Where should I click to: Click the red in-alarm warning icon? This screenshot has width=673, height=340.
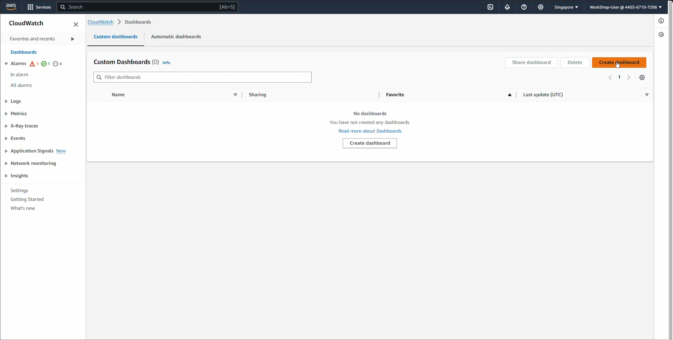click(x=32, y=64)
